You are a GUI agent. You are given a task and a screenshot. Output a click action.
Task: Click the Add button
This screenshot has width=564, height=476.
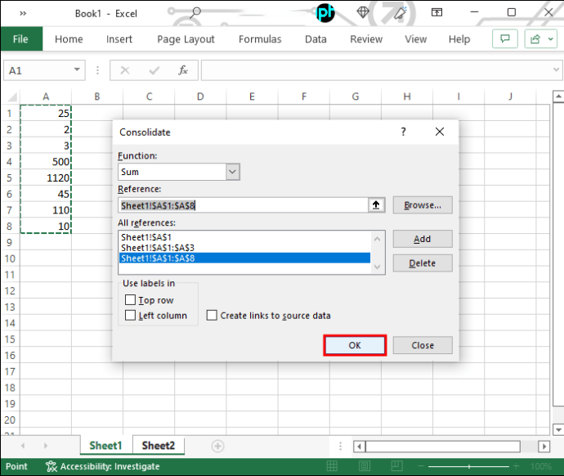(x=423, y=239)
